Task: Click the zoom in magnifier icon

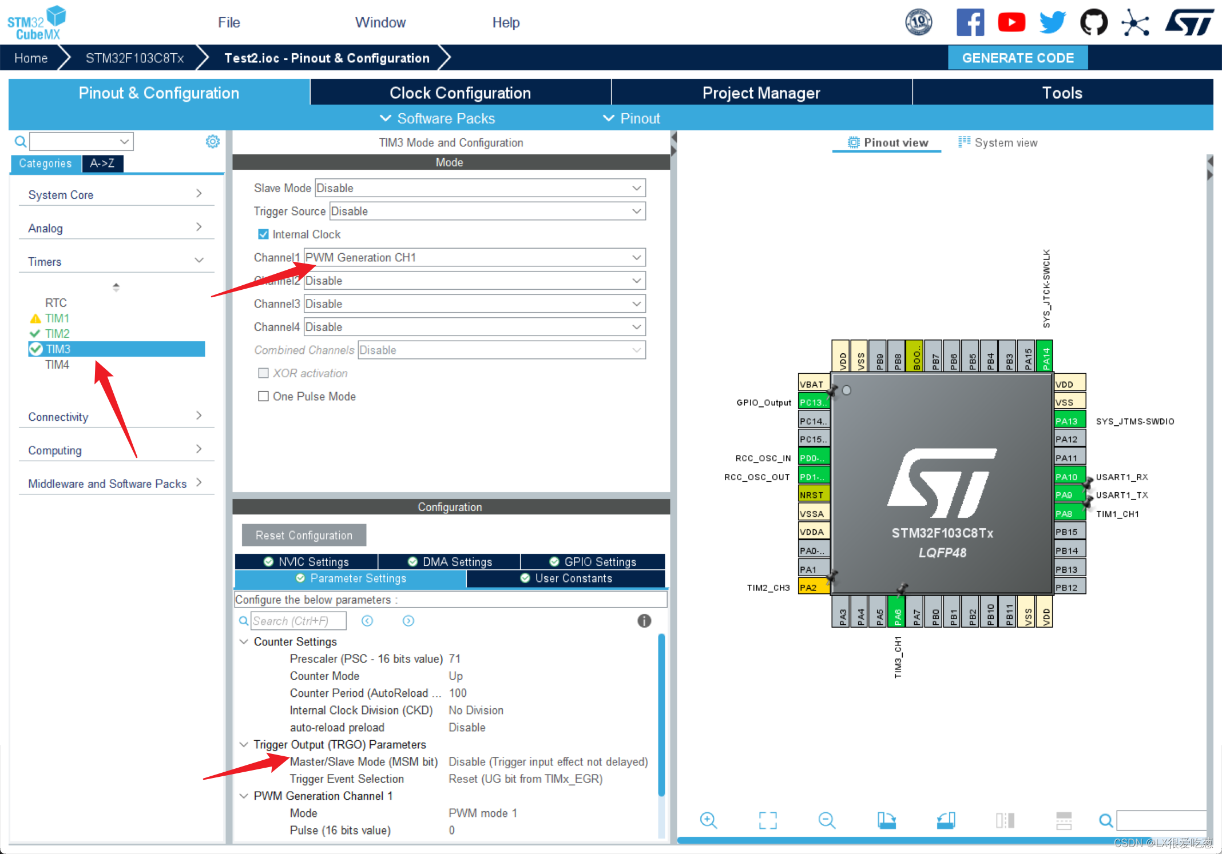Action: coord(708,820)
